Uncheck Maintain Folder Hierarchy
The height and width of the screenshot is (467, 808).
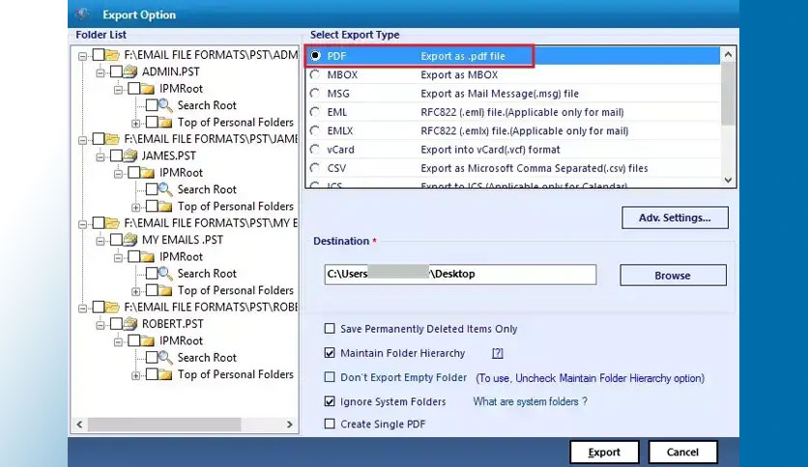[x=330, y=353]
